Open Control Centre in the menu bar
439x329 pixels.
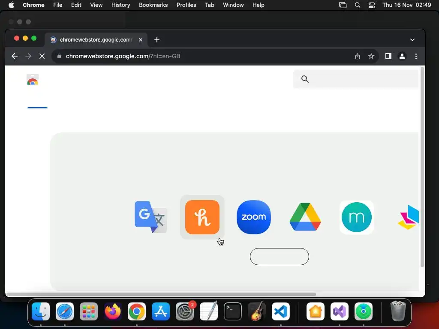[372, 5]
